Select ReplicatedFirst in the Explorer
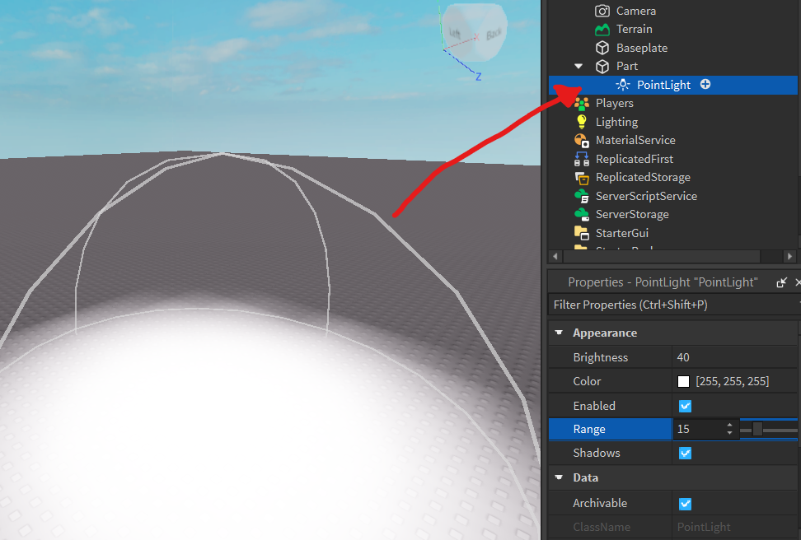This screenshot has width=801, height=540. pyautogui.click(x=635, y=159)
